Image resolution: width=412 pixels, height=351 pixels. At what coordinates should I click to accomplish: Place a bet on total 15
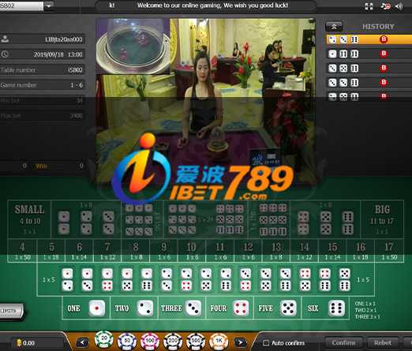click(332, 251)
